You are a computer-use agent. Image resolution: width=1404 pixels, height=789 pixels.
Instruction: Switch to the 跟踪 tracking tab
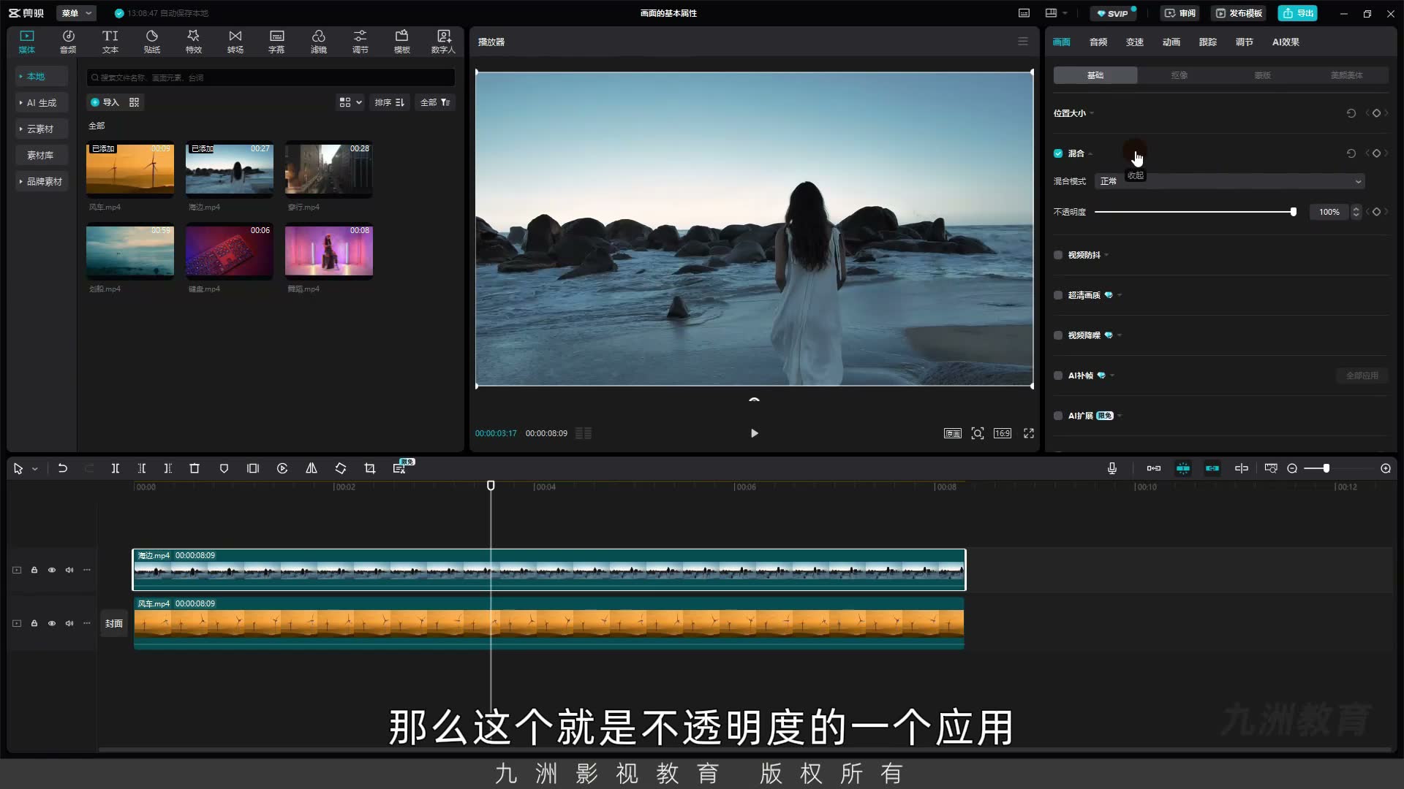click(x=1208, y=42)
